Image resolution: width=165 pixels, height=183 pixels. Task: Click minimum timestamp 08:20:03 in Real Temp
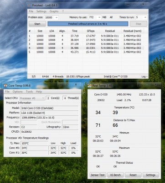[x=98, y=141]
